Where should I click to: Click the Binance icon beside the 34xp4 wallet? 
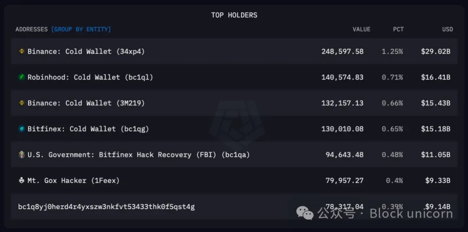pyautogui.click(x=22, y=51)
